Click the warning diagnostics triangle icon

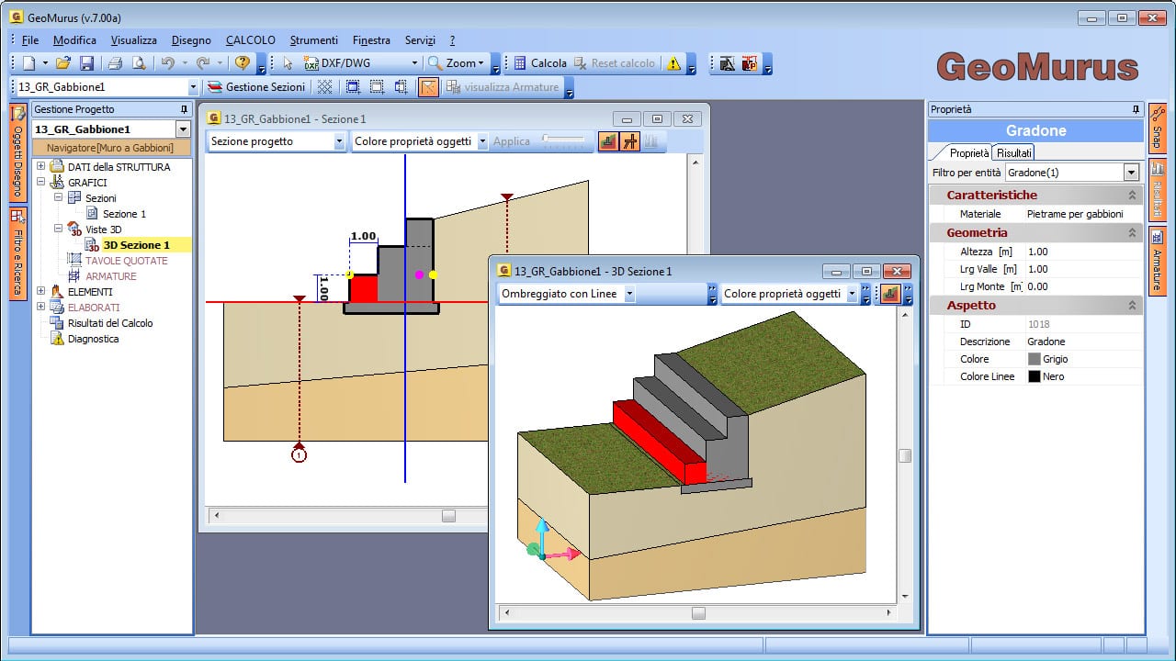tap(674, 63)
